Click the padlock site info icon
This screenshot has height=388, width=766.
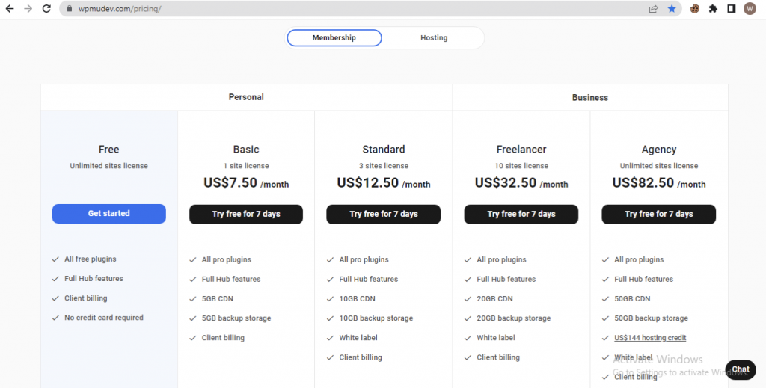(69, 9)
